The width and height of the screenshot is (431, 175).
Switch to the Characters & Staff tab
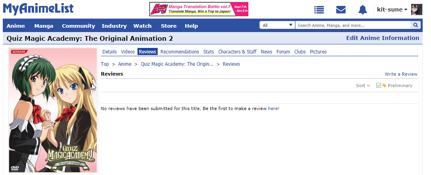pos(237,52)
